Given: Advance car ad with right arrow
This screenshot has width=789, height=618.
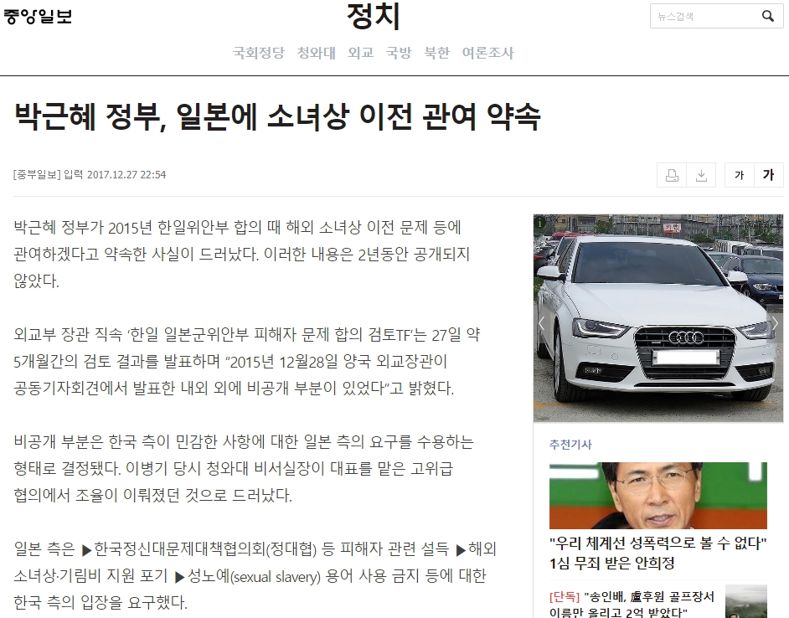Looking at the screenshot, I should [x=775, y=324].
